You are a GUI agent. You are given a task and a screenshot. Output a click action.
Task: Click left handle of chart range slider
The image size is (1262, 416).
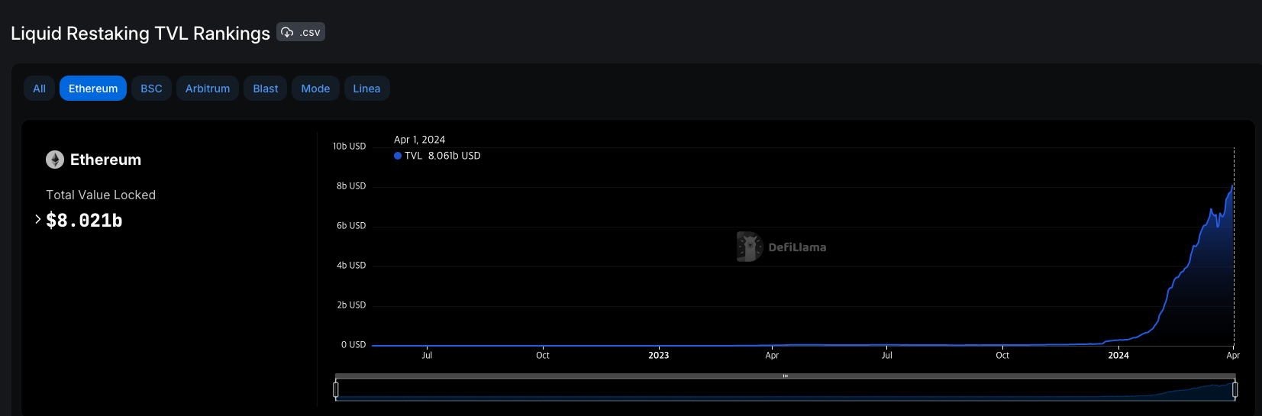(x=336, y=389)
